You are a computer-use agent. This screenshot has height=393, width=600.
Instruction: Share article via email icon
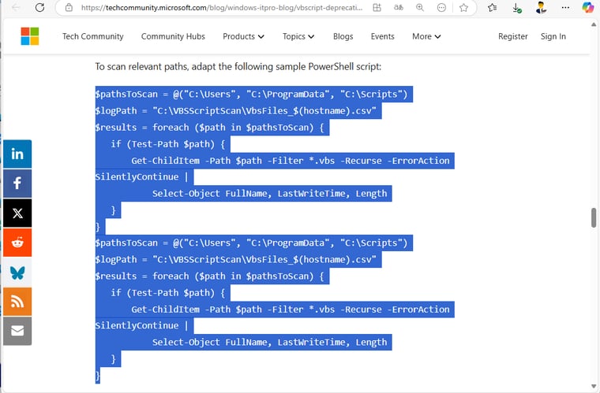tap(17, 331)
